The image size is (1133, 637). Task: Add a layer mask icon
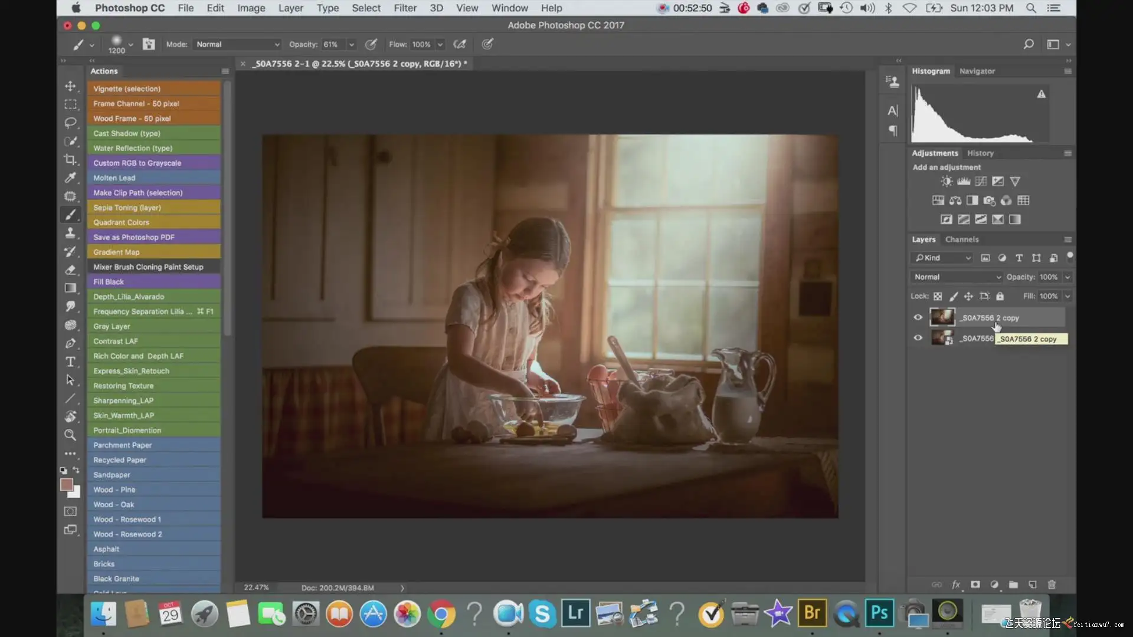click(x=975, y=585)
